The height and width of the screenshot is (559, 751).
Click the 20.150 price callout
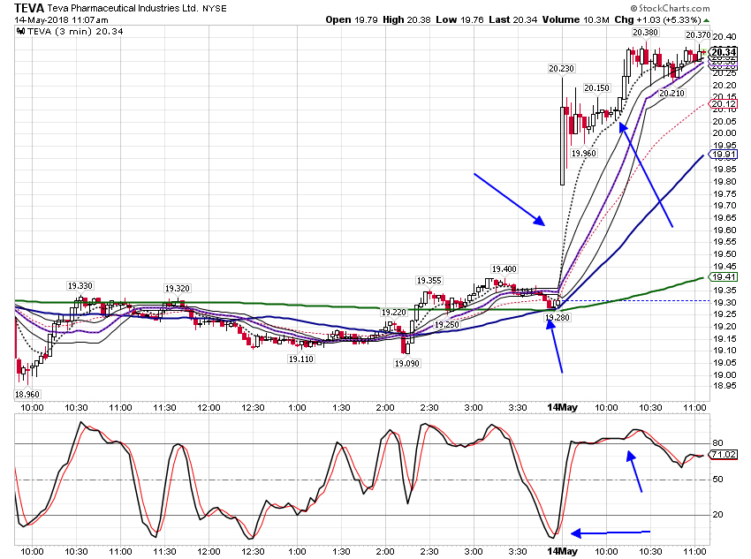tap(596, 88)
